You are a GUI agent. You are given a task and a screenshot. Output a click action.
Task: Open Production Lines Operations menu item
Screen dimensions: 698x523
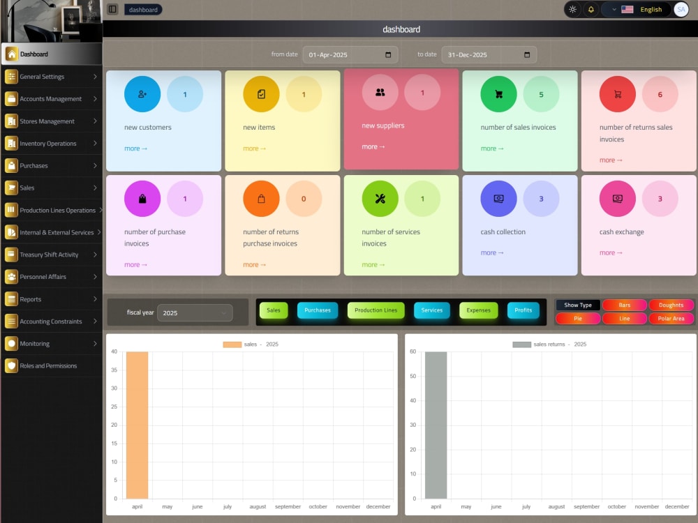(52, 210)
